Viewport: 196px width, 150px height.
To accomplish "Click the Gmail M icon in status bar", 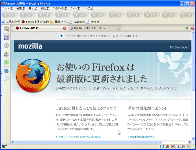I will point(189,146).
